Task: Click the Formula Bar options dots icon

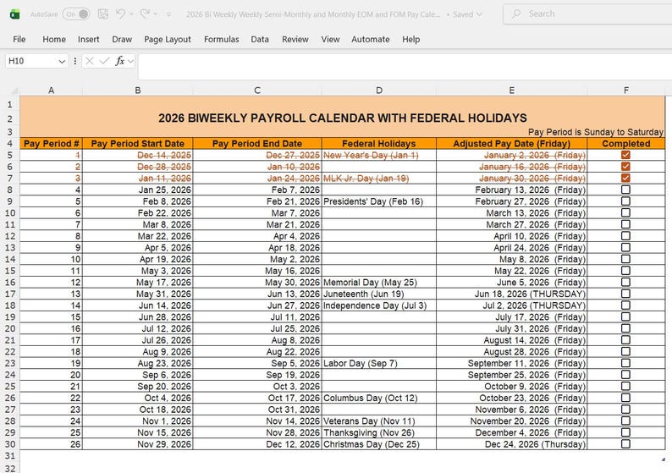Action: click(x=75, y=61)
